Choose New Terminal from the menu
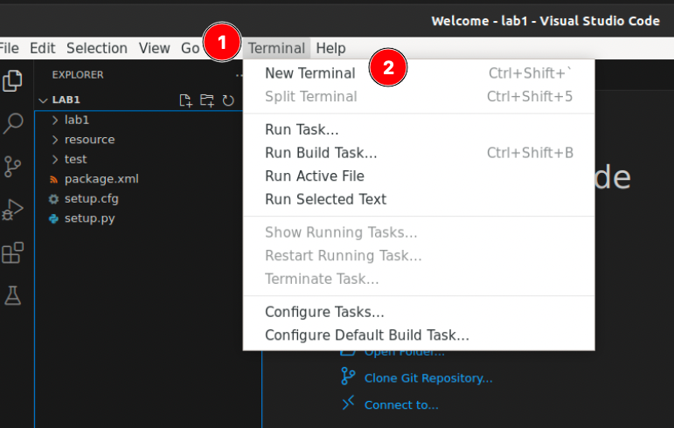 click(x=419, y=73)
